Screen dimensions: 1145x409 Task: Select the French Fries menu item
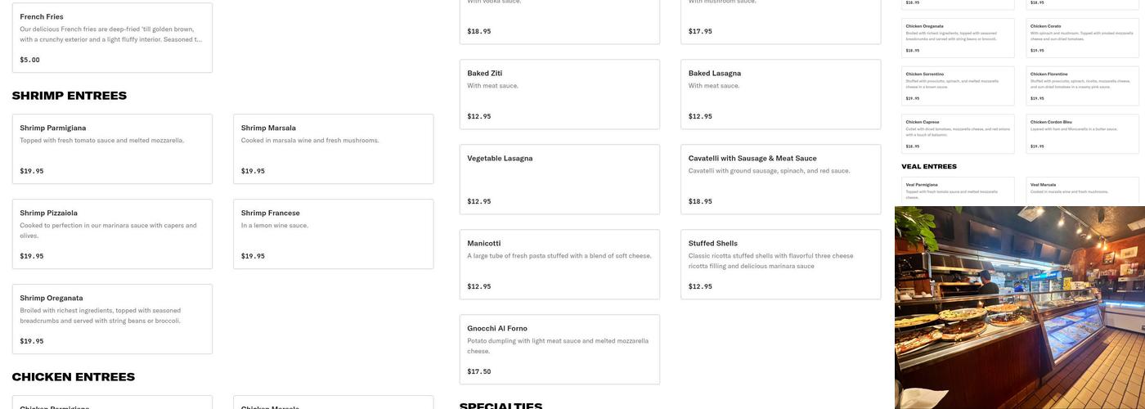112,38
